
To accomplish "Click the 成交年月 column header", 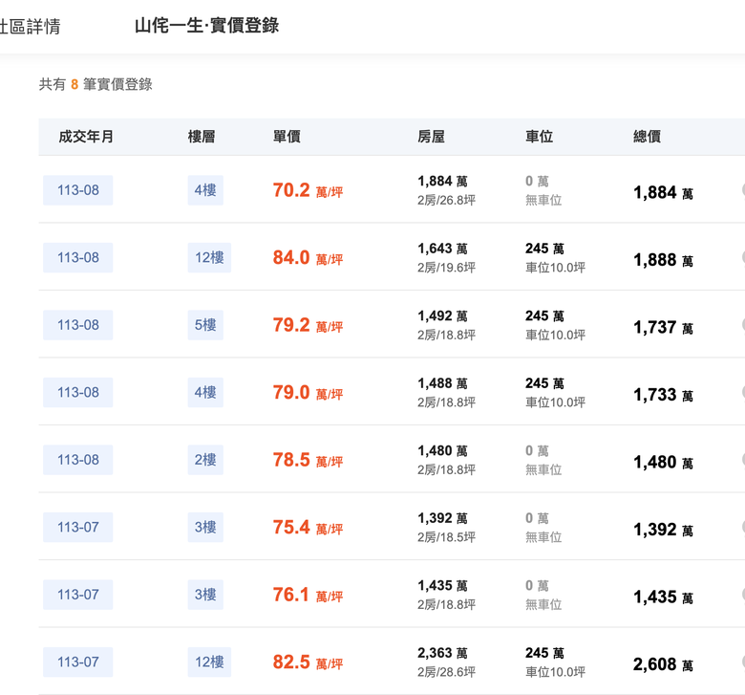I will point(86,137).
